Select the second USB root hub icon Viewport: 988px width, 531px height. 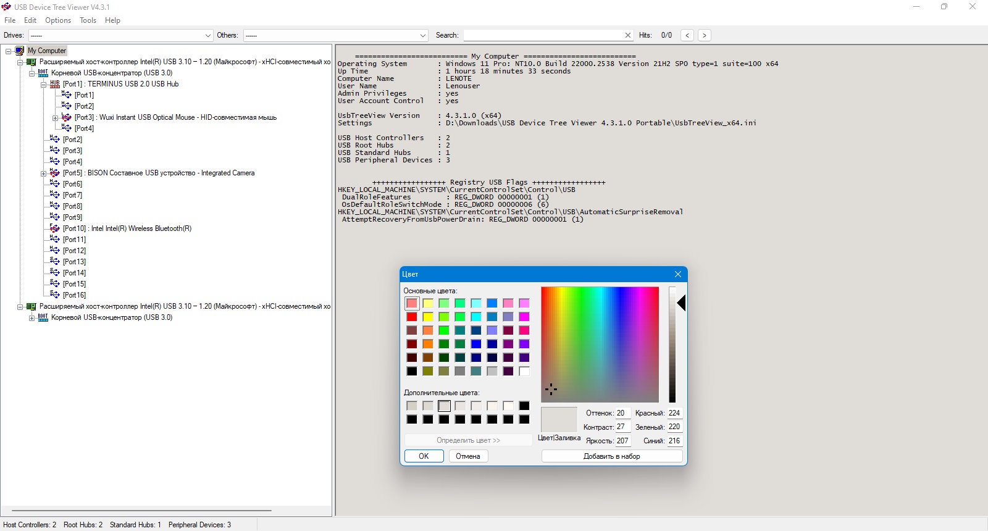point(43,317)
